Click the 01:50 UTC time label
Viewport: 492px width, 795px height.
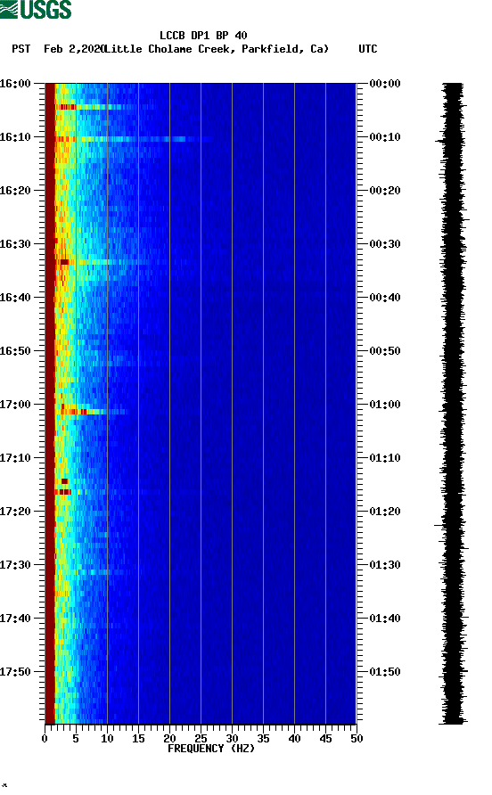pos(385,672)
